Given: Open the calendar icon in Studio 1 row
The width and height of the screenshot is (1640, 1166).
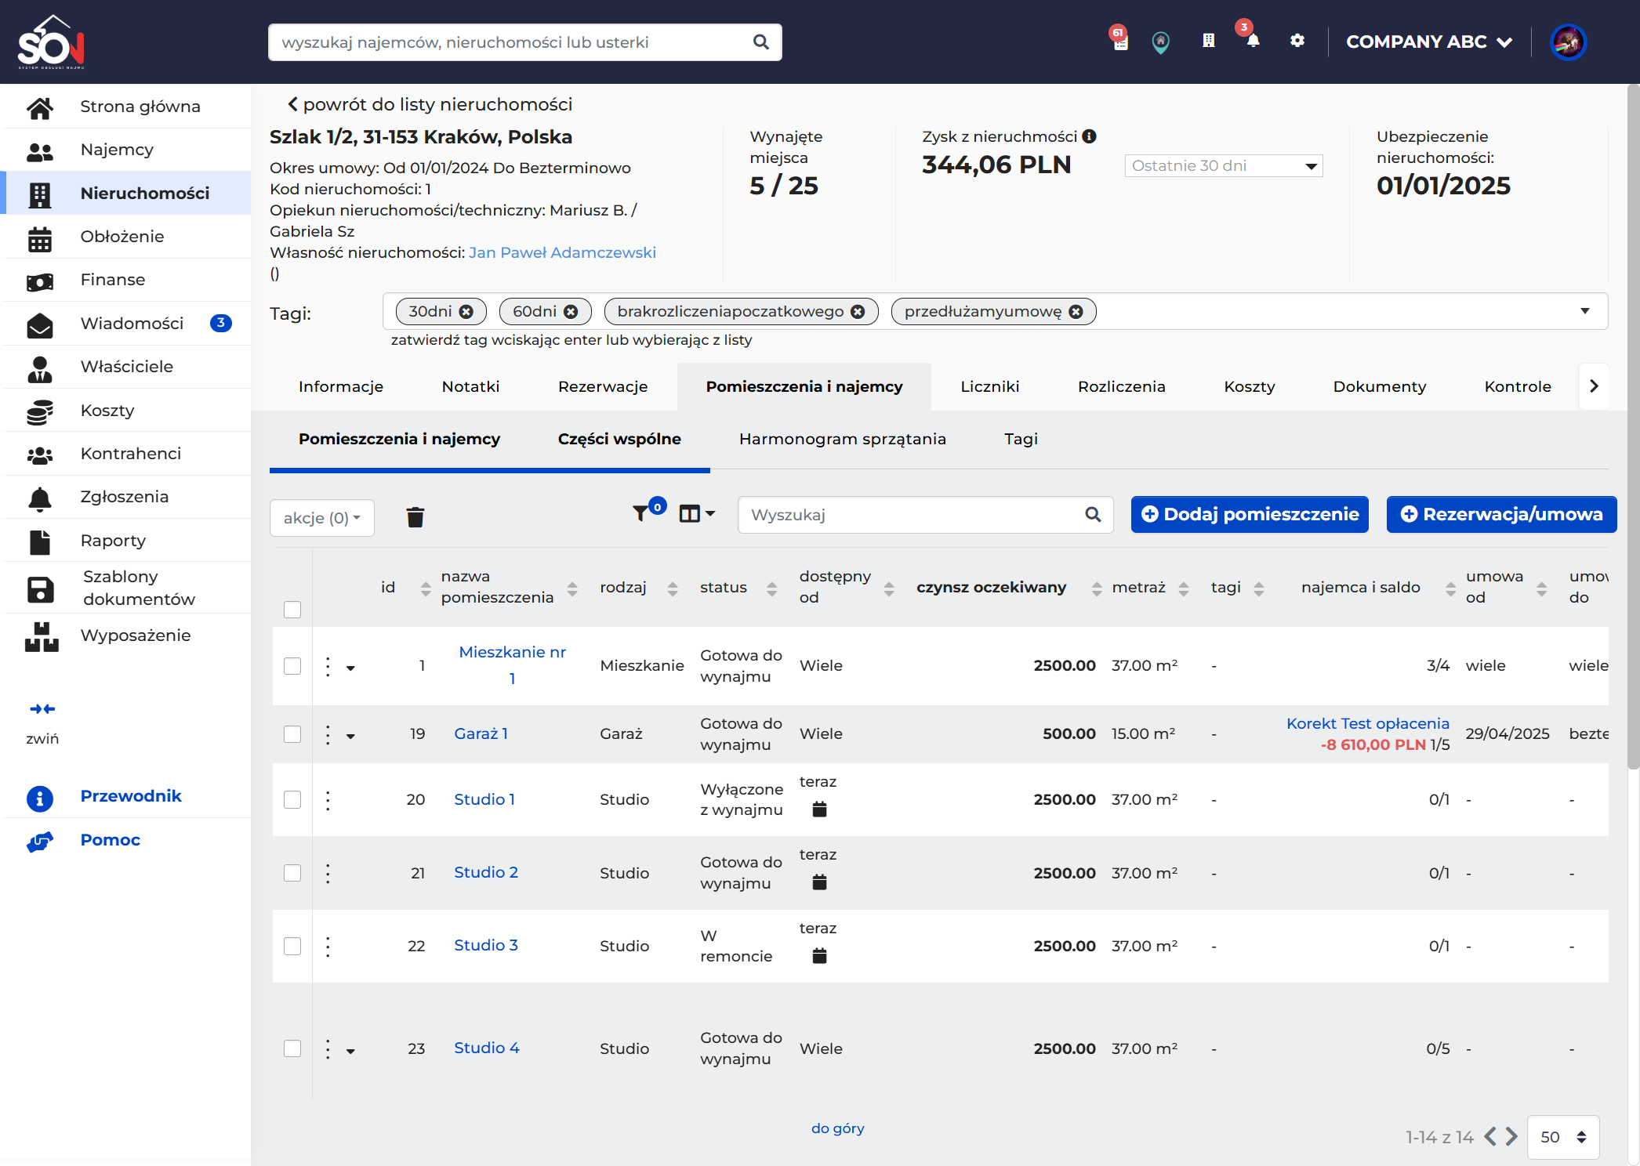Looking at the screenshot, I should (x=819, y=809).
